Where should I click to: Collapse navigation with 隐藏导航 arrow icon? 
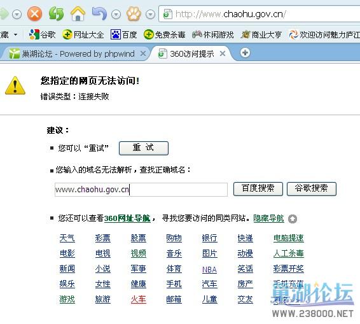point(293,219)
